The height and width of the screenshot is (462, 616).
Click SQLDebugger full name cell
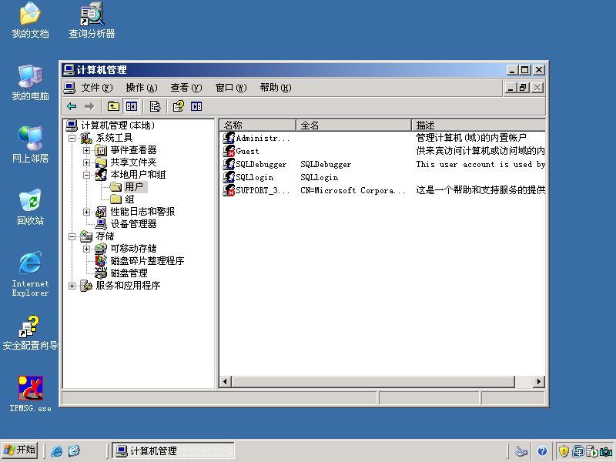tap(326, 164)
